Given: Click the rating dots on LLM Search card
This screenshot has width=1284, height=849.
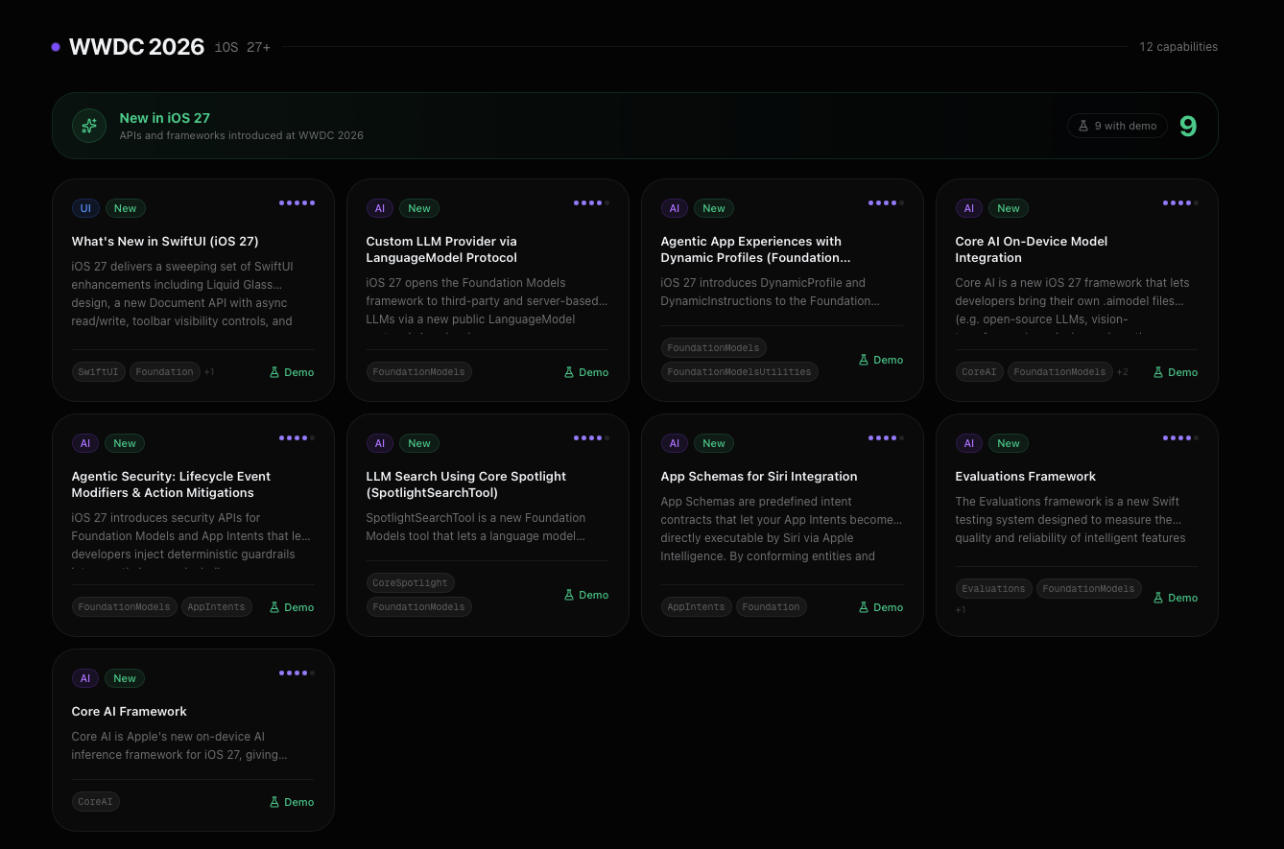Looking at the screenshot, I should [x=591, y=437].
